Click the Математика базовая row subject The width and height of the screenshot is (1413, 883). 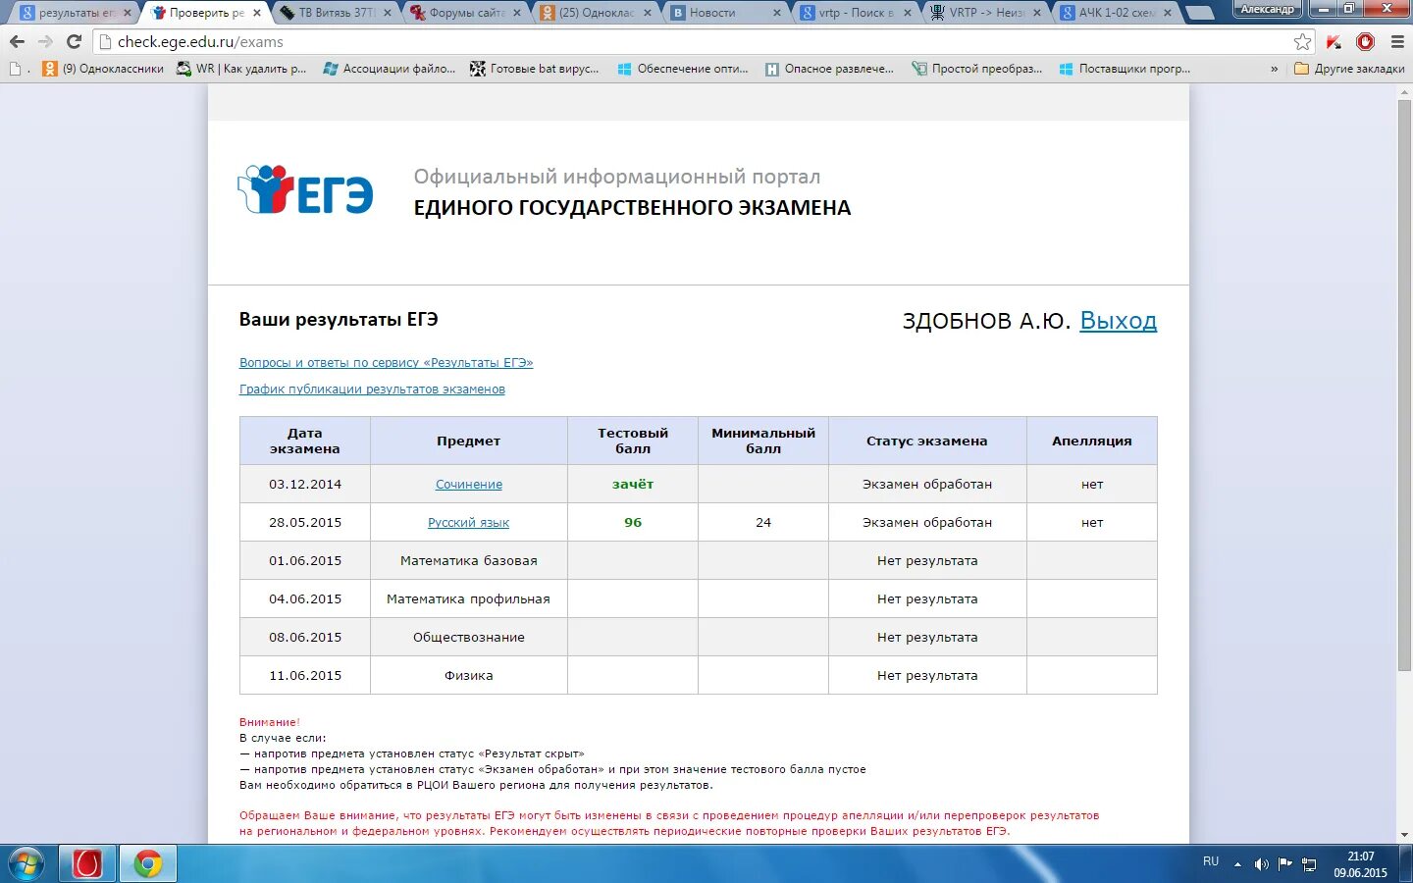pos(469,561)
